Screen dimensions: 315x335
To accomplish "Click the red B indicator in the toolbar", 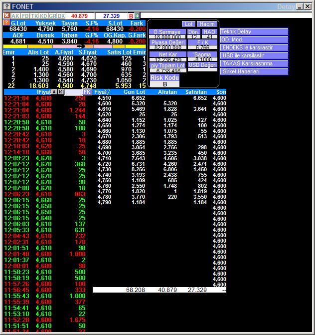I will point(131,16).
